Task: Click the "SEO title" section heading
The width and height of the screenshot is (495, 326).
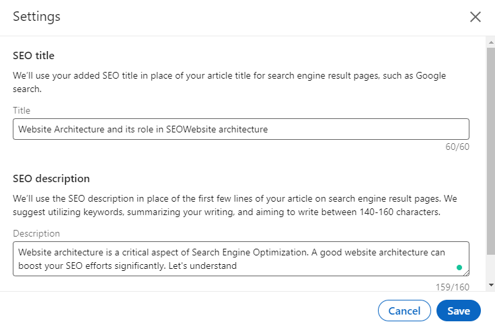Action: pos(34,56)
